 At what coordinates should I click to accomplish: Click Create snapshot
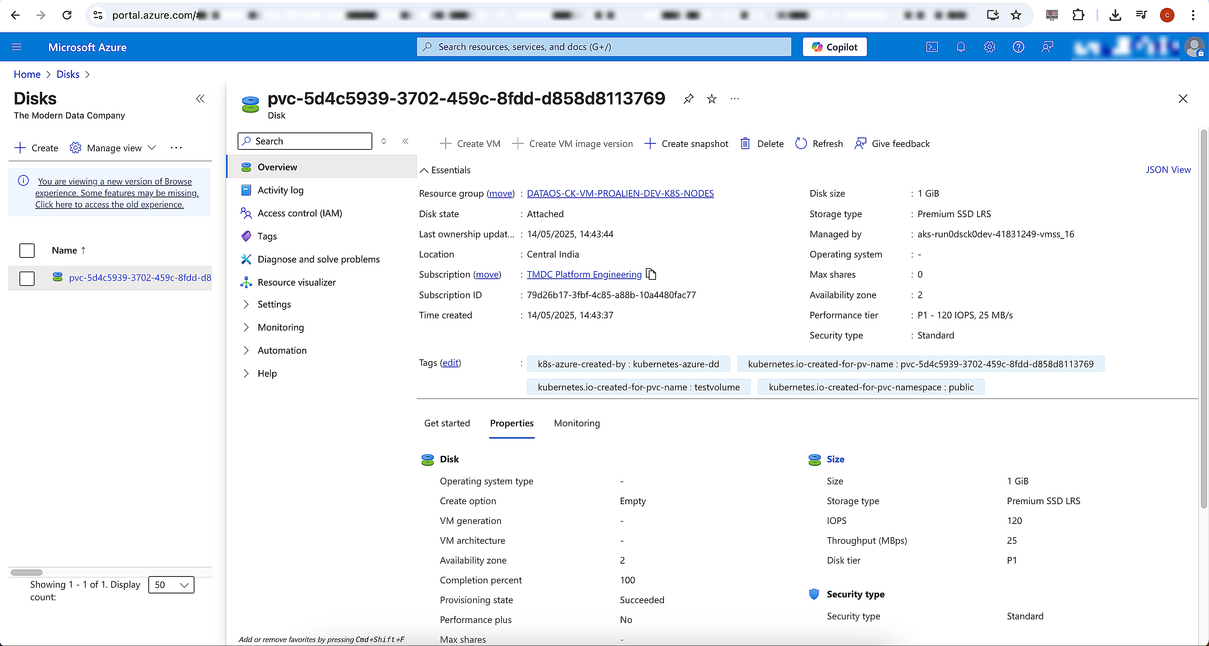(x=686, y=144)
